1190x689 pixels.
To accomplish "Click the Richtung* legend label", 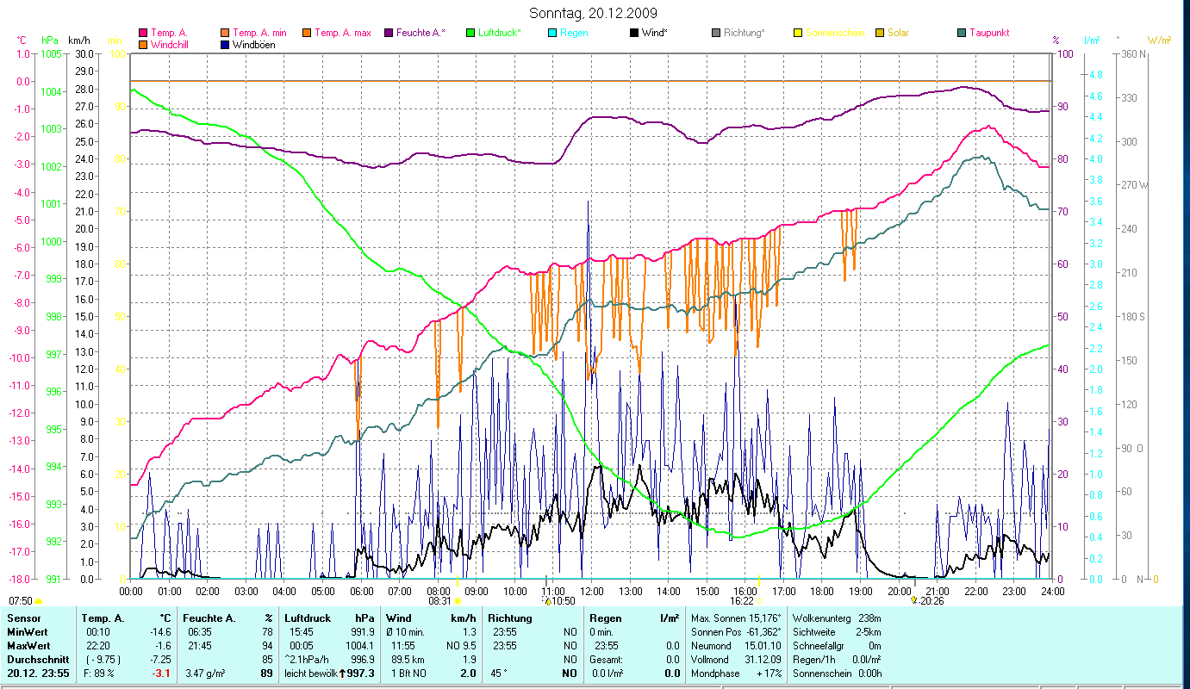I will click(745, 34).
